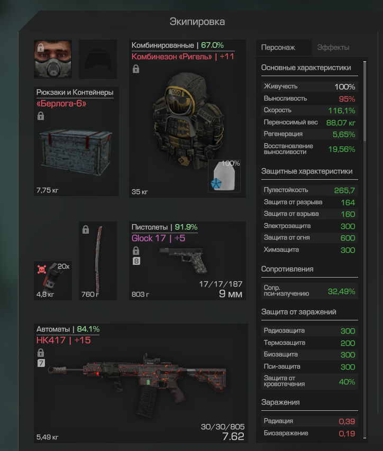Click the character face portrait with gas mask
This screenshot has width=383, height=451.
click(x=53, y=59)
